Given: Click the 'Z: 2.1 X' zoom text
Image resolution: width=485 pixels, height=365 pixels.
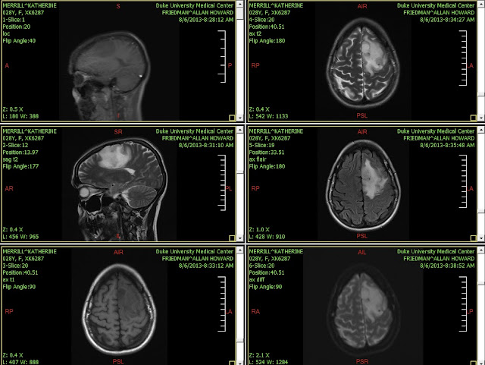Looking at the screenshot, I should [x=259, y=355].
